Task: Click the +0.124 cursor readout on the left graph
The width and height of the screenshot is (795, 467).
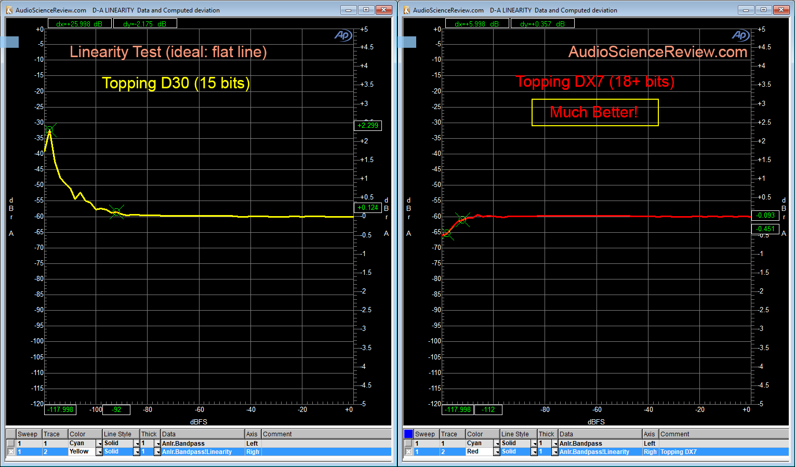Action: pos(368,207)
